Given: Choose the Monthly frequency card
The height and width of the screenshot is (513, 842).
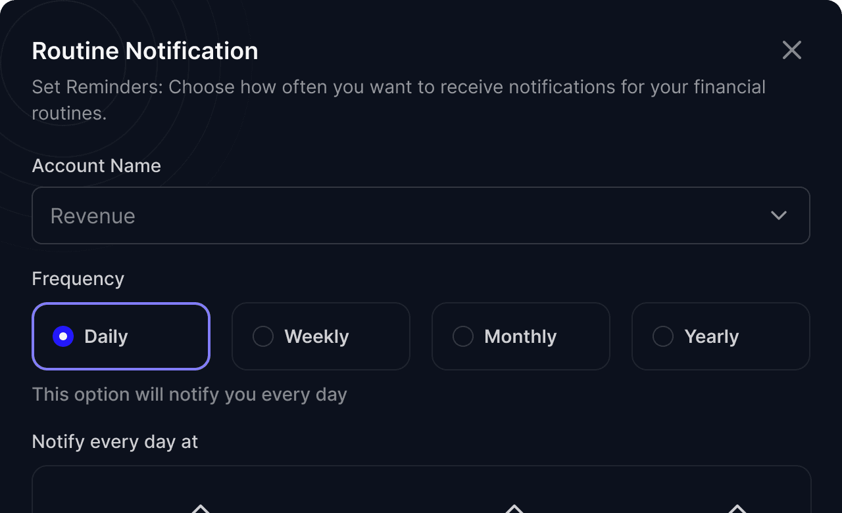Looking at the screenshot, I should (521, 336).
